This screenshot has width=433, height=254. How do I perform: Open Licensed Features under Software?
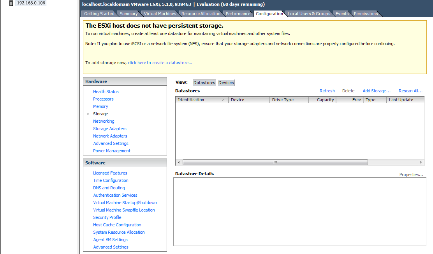click(110, 173)
